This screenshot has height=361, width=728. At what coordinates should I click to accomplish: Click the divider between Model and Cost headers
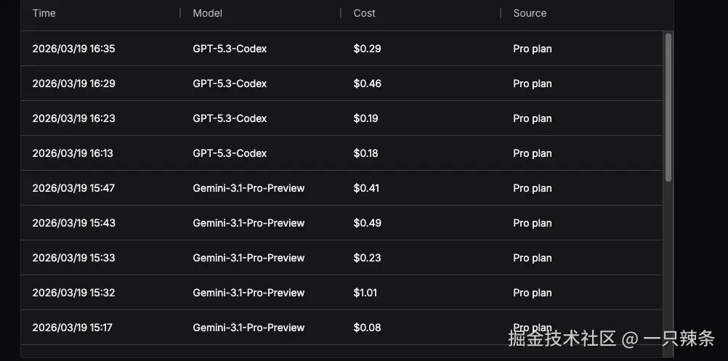(x=341, y=13)
